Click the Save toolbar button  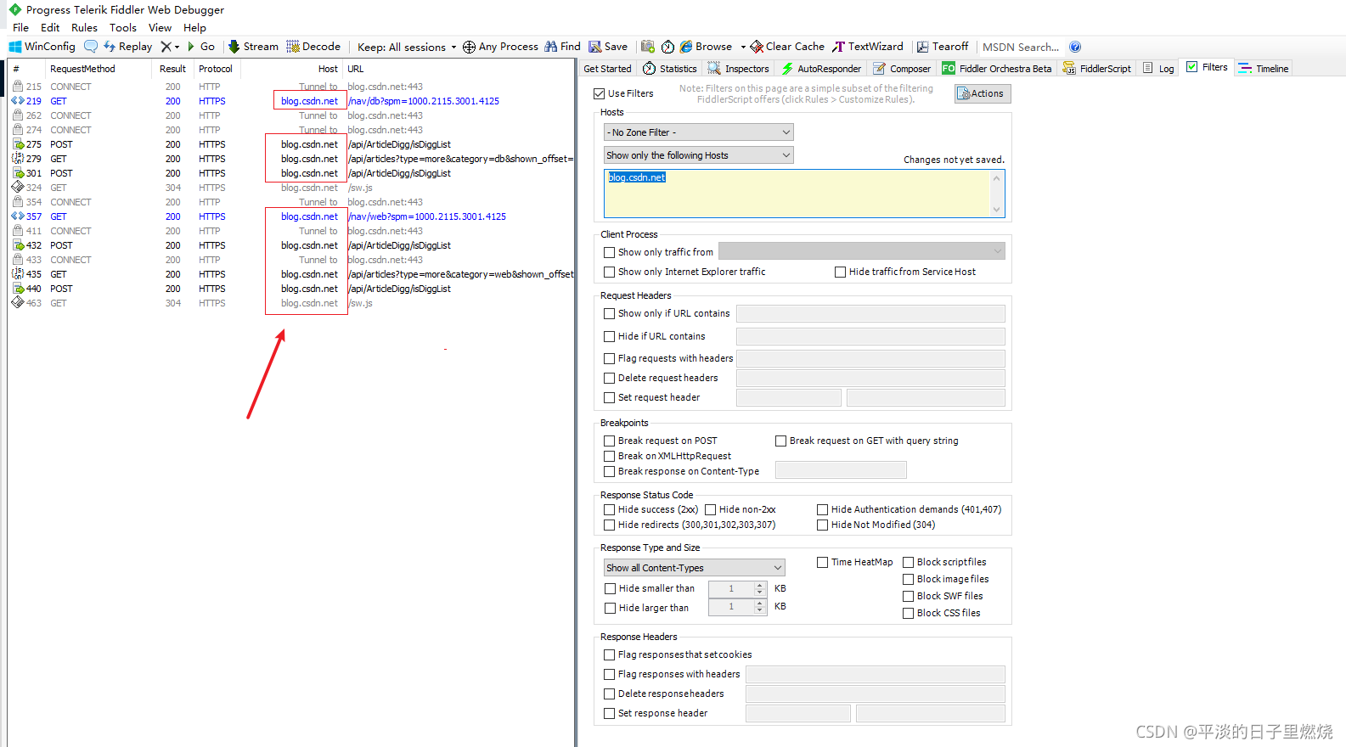pos(608,47)
